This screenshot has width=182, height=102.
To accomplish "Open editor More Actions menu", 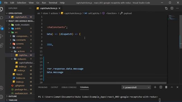I will (177, 8).
